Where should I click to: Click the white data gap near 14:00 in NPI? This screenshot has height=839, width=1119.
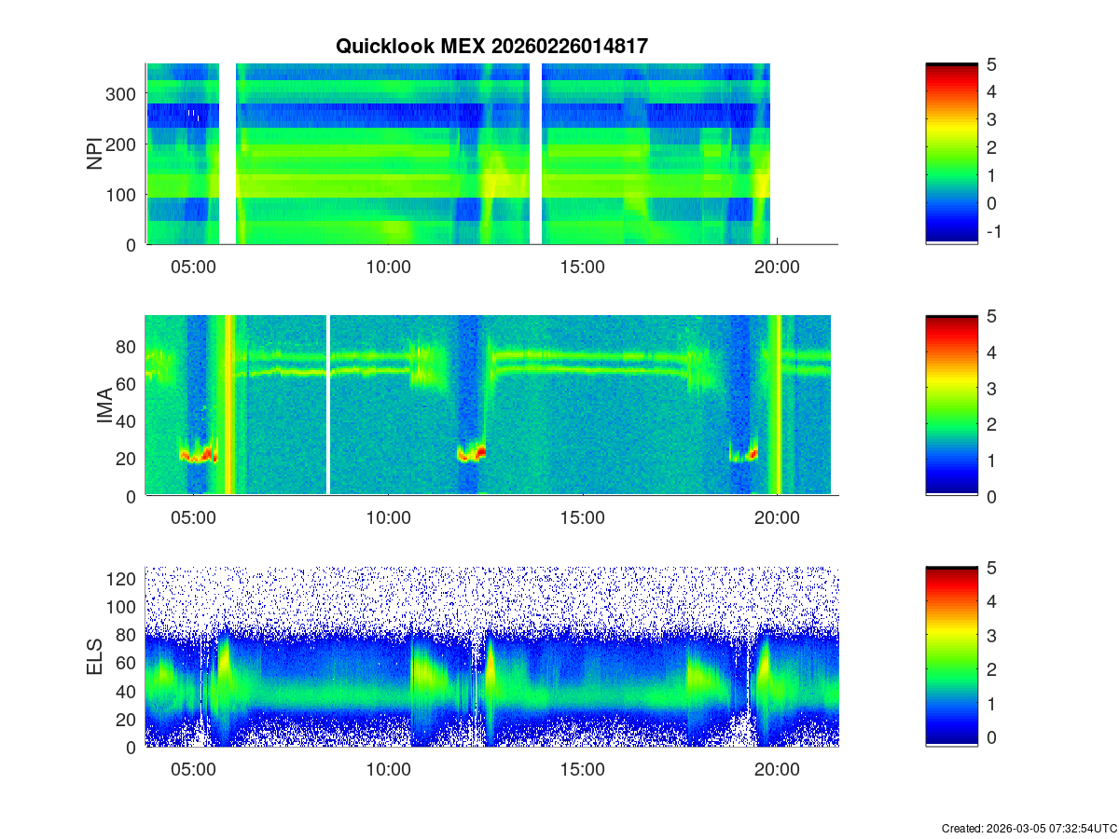point(535,154)
